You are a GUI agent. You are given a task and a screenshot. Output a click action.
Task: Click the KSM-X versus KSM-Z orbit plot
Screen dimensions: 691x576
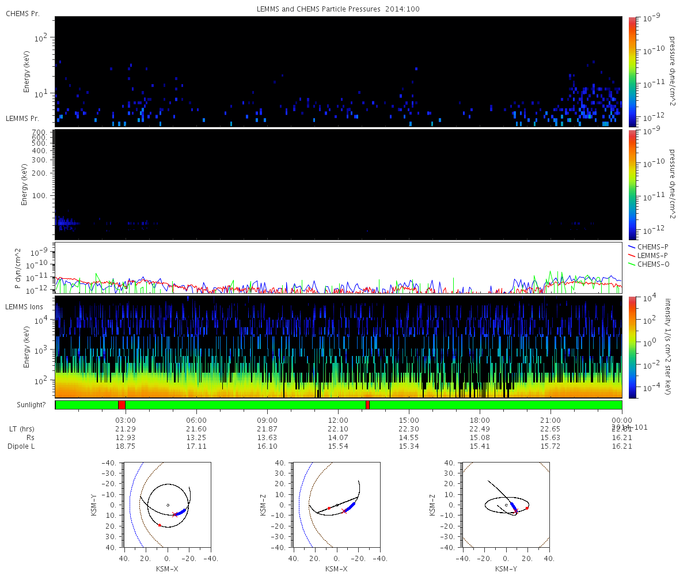pos(336,505)
